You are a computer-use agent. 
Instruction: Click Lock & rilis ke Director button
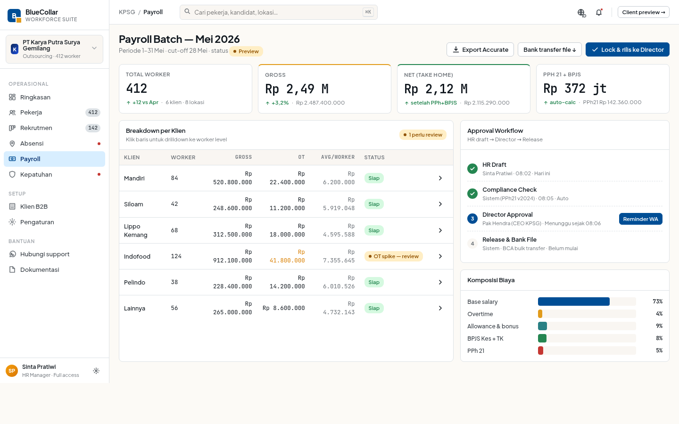[627, 49]
